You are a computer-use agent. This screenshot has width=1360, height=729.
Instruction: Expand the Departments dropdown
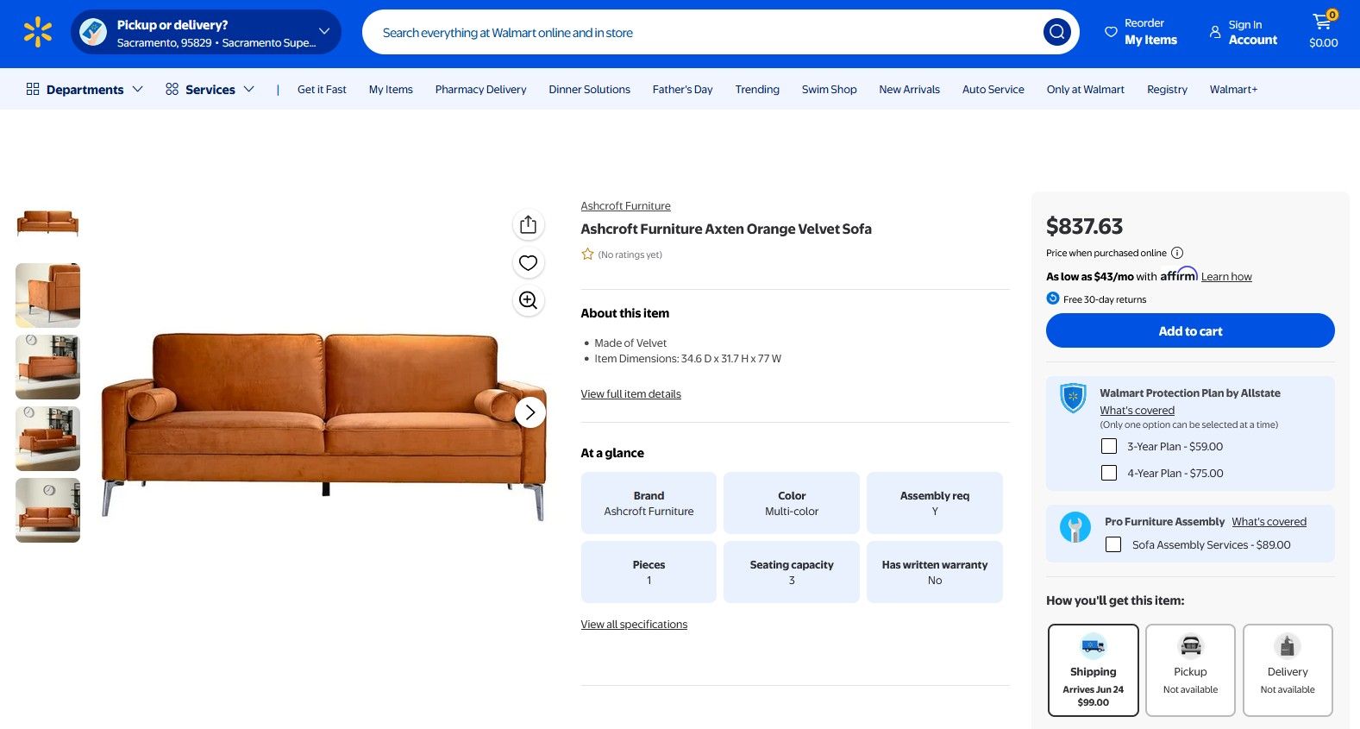[x=85, y=90]
